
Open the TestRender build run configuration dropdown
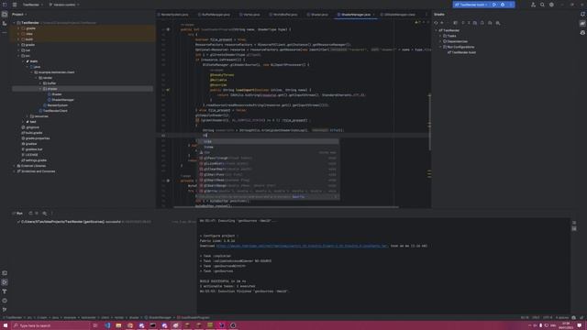click(x=471, y=5)
